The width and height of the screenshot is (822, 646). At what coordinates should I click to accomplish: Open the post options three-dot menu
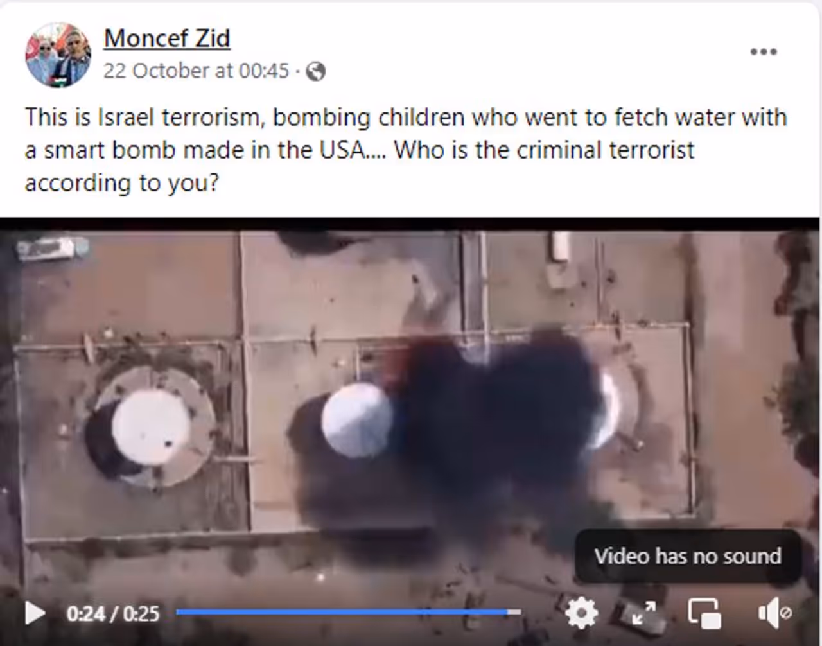click(x=763, y=51)
